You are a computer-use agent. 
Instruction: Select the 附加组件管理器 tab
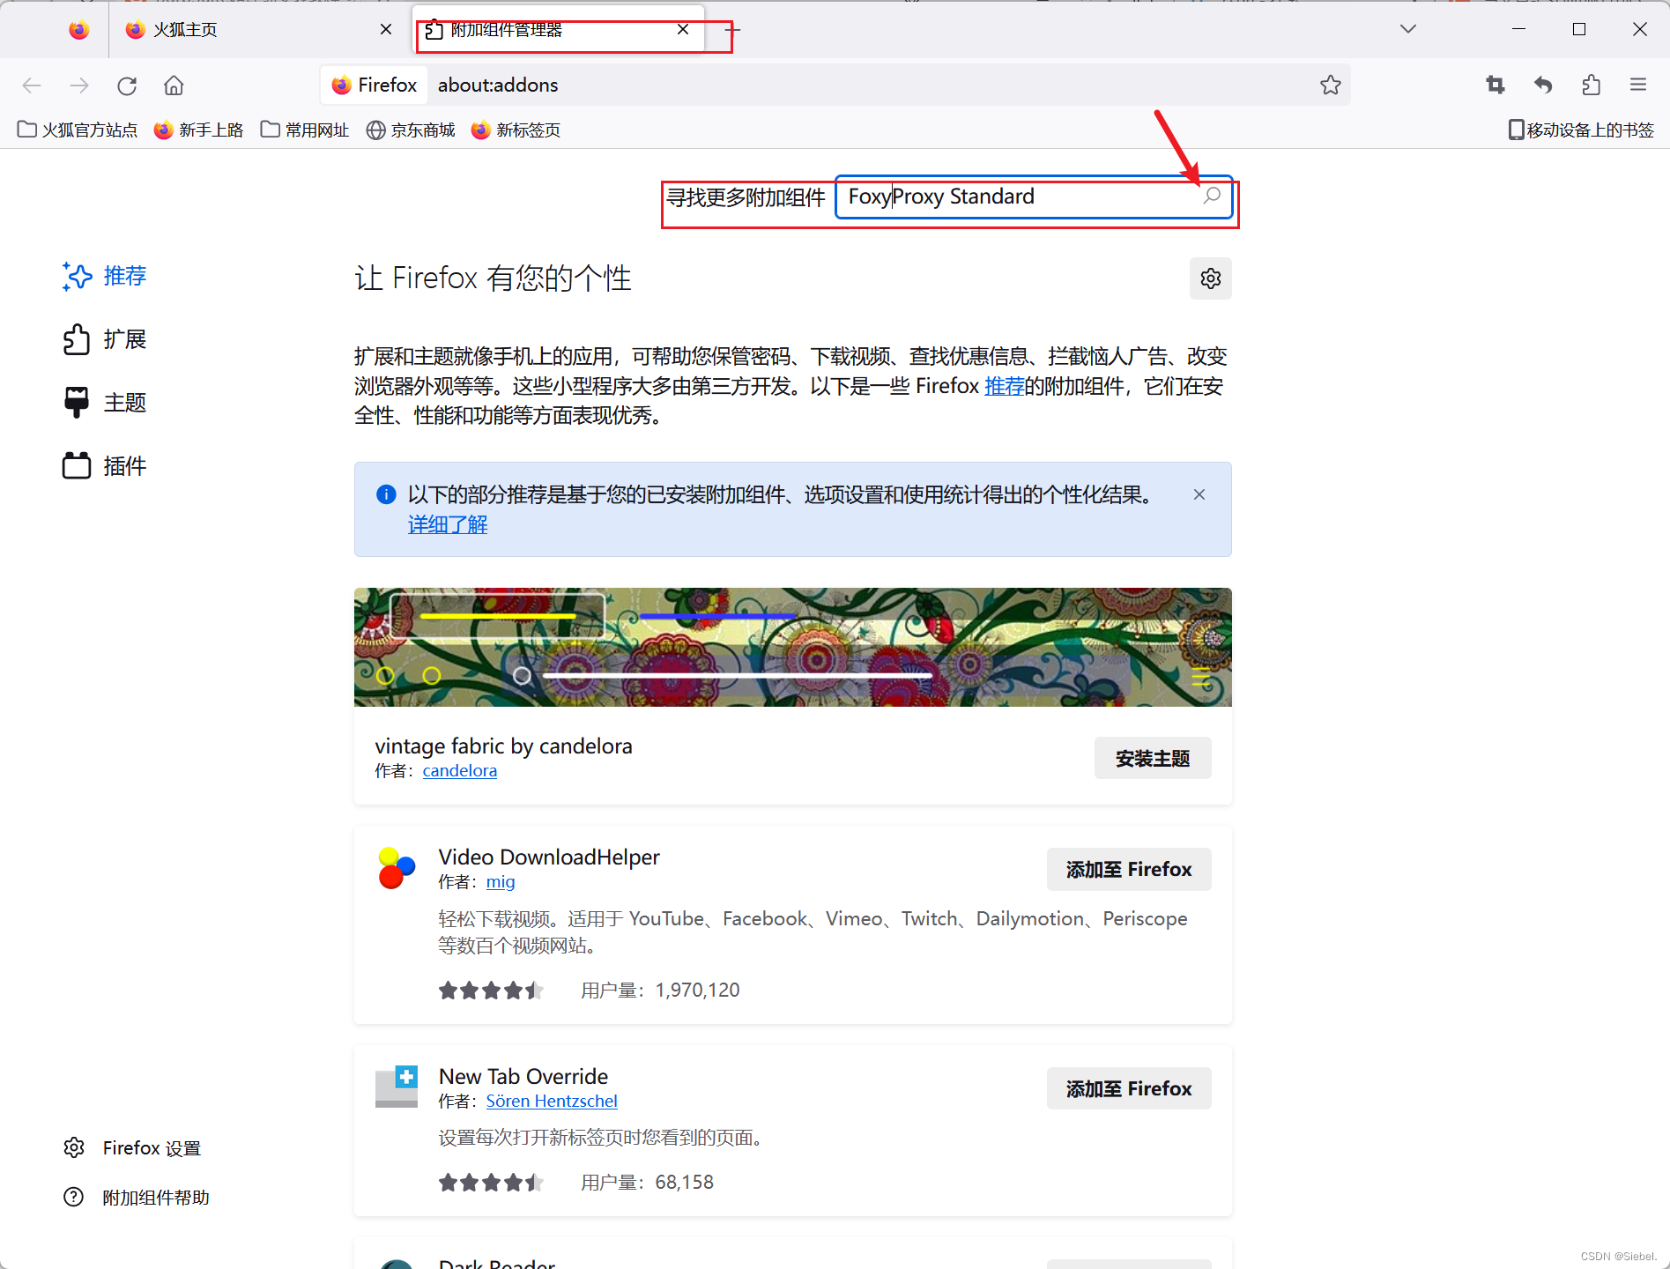coord(558,30)
